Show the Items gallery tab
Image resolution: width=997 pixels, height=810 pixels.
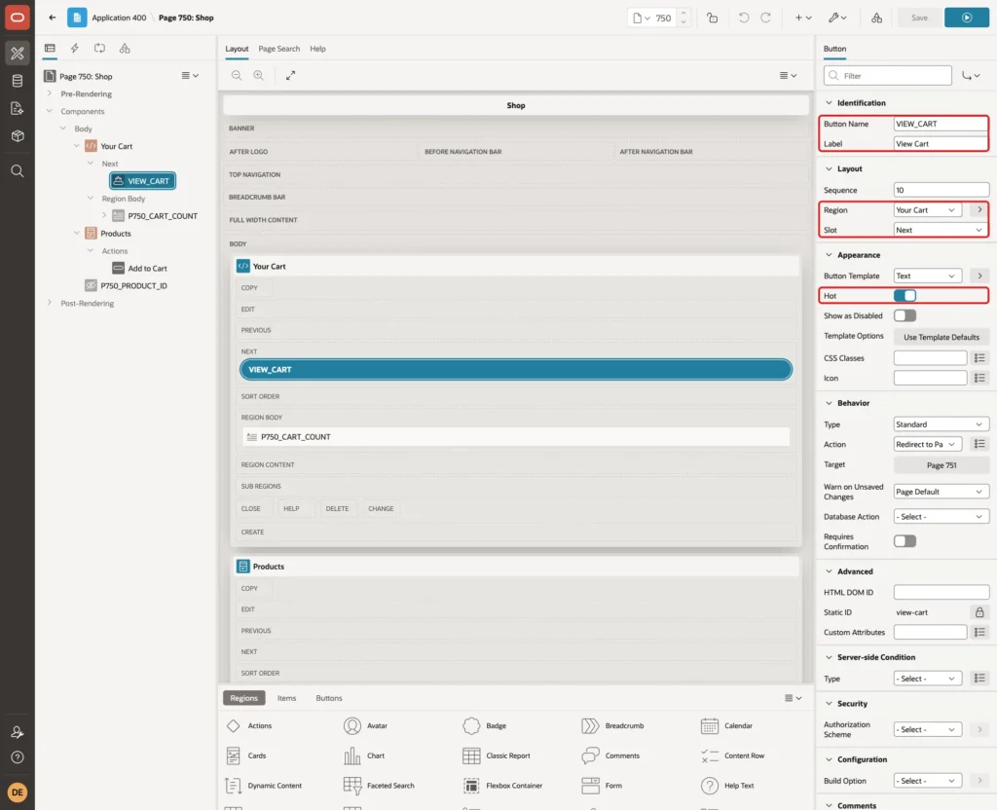pos(287,698)
